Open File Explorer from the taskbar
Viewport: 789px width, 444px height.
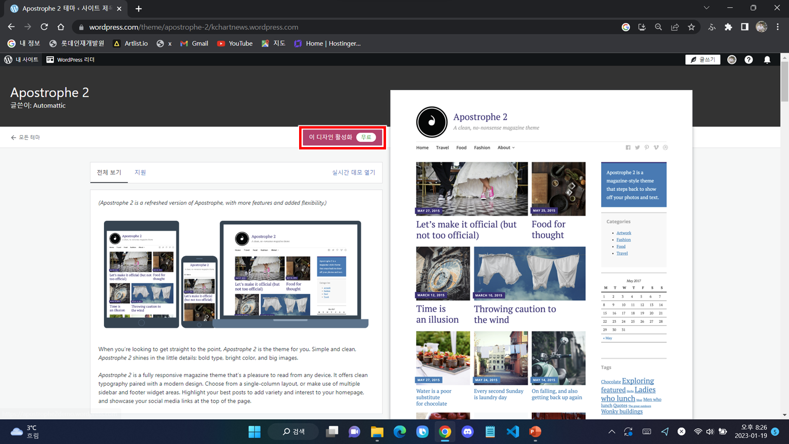tap(377, 431)
